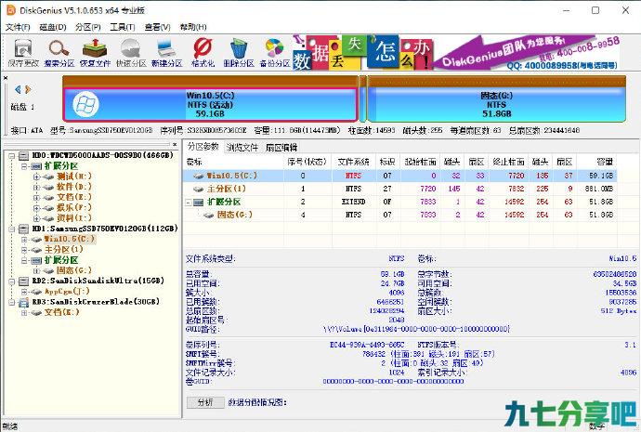Viewport: 641px width, 432px height.
Task: Collapse the HD1:SamsungSSD750EVO120GB disk node
Action: coord(12,229)
